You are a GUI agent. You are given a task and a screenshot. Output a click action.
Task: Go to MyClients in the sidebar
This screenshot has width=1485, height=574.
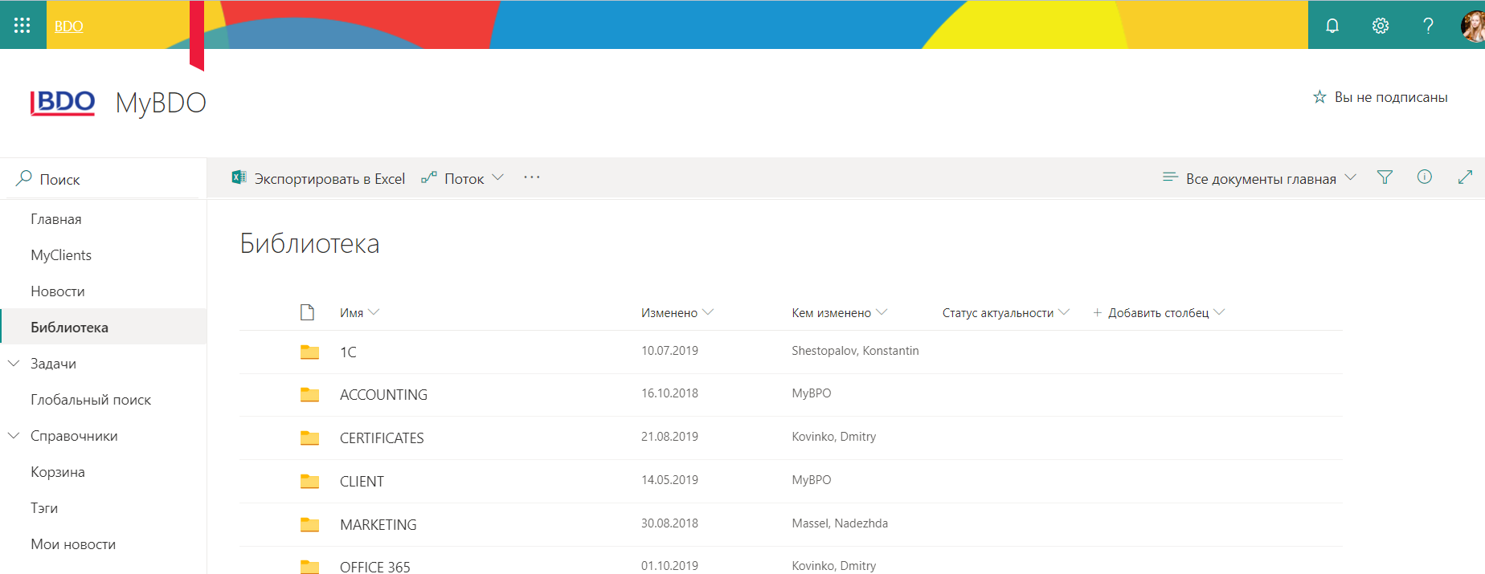[61, 255]
